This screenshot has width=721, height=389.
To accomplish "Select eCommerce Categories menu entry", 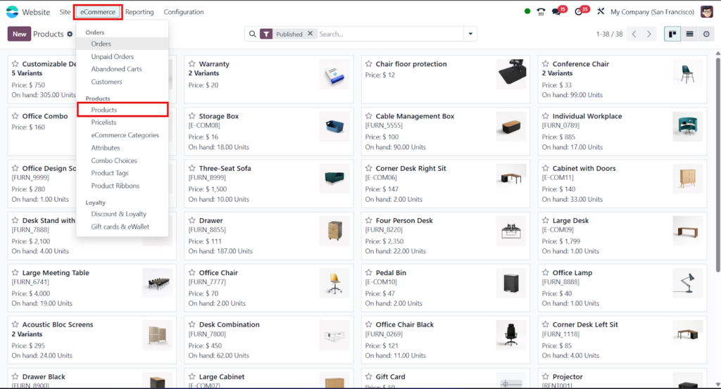I will point(123,135).
